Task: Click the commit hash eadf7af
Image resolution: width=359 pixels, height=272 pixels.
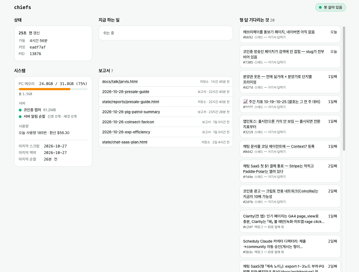Action: (x=38, y=47)
